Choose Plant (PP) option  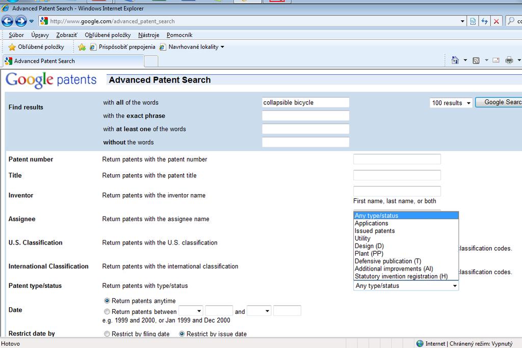coord(406,254)
